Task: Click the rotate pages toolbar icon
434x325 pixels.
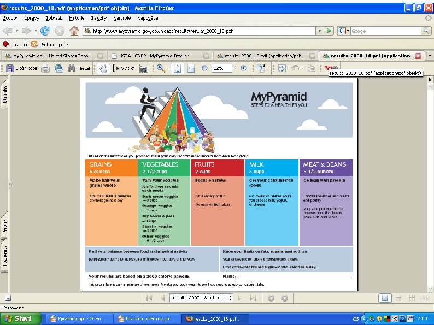Action: tap(261, 68)
